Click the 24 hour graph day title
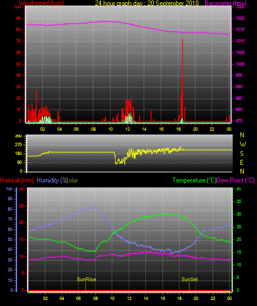 pos(147,3)
